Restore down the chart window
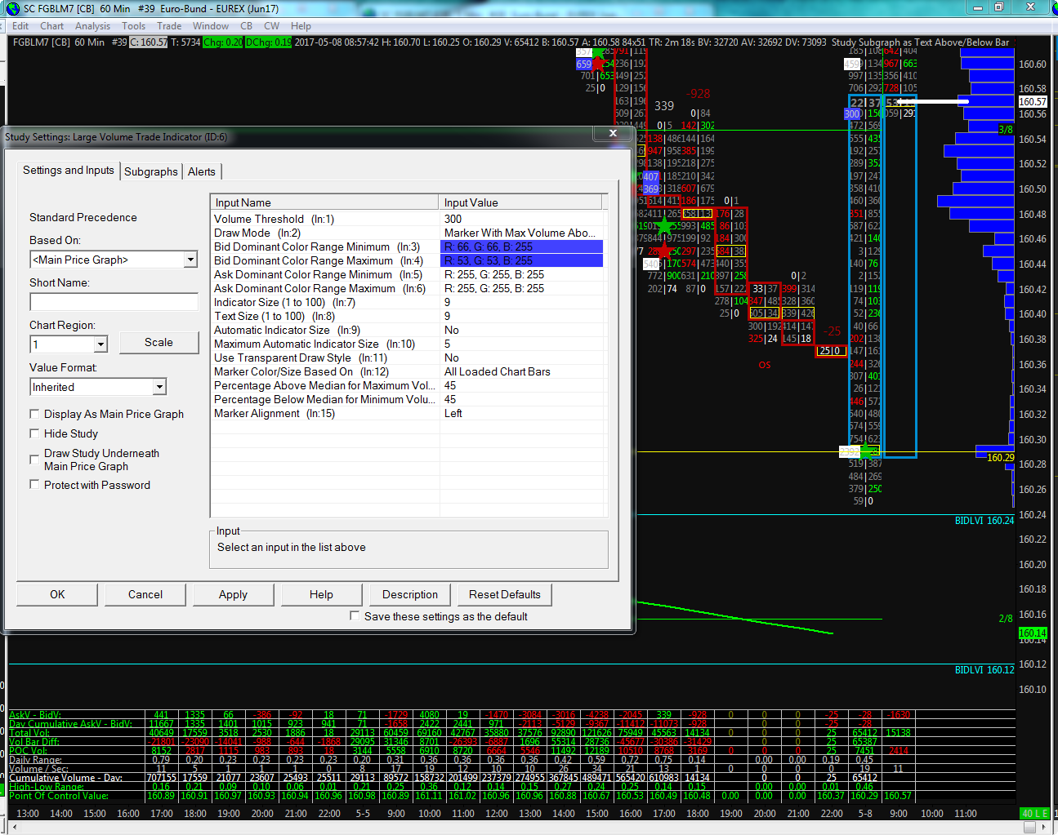This screenshot has width=1058, height=835. point(998,7)
